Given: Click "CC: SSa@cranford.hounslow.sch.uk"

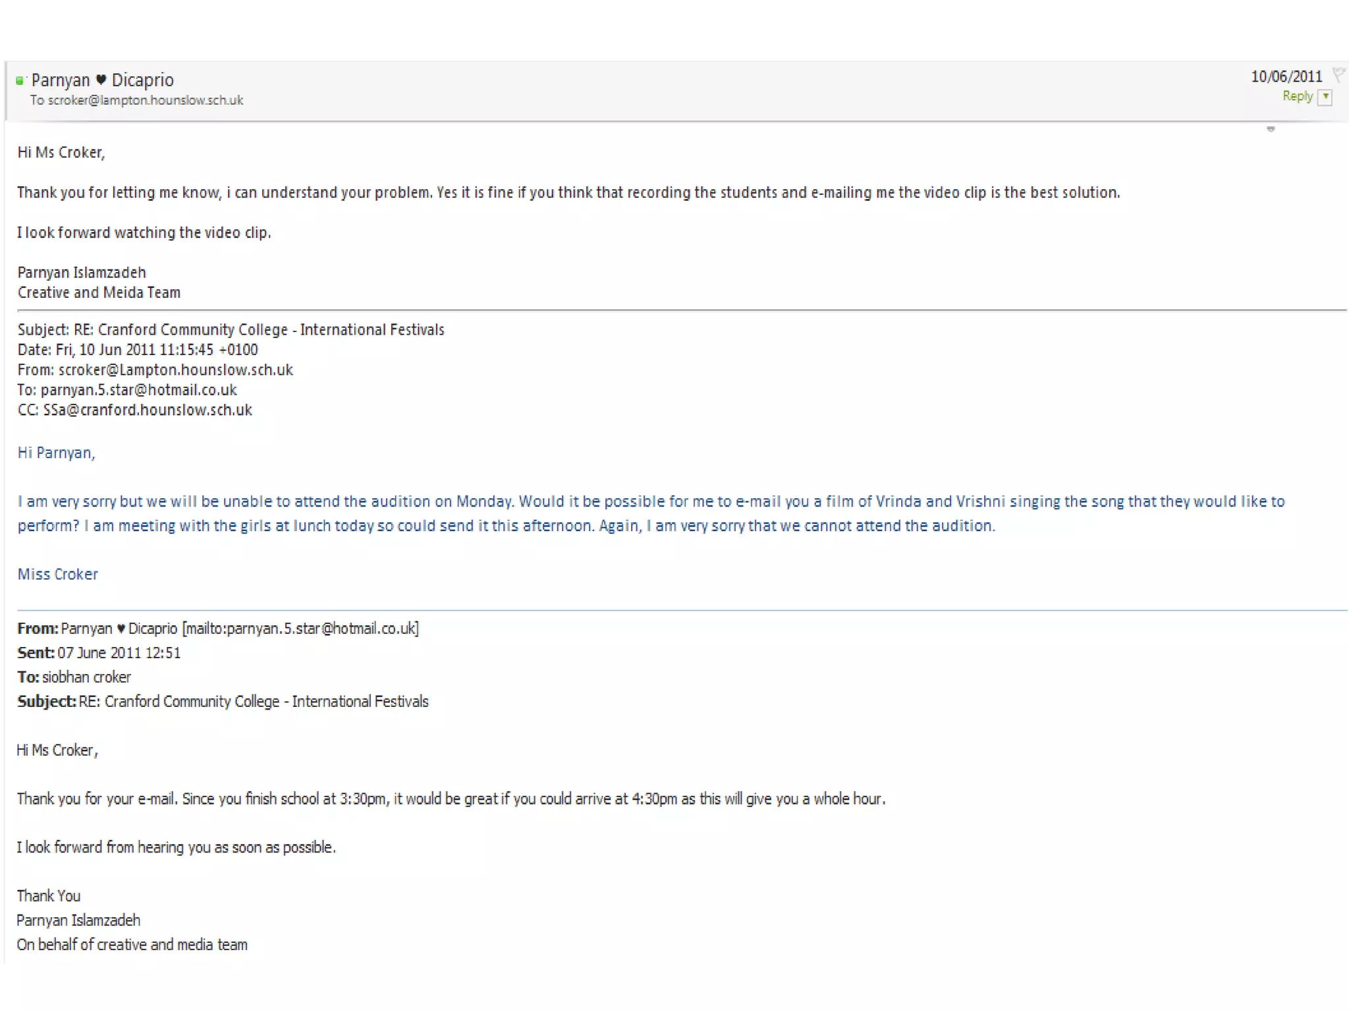Looking at the screenshot, I should [135, 410].
